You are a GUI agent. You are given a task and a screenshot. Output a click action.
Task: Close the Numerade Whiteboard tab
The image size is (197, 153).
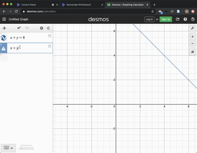(102, 5)
